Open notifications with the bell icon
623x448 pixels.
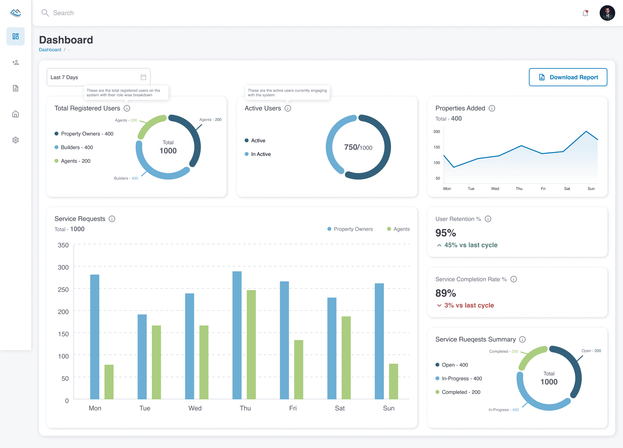pos(585,13)
